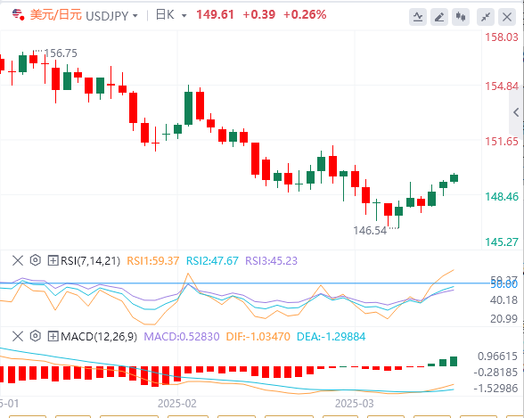Expand the MACD indicator panel
The height and width of the screenshot is (418, 524).
pos(53,337)
